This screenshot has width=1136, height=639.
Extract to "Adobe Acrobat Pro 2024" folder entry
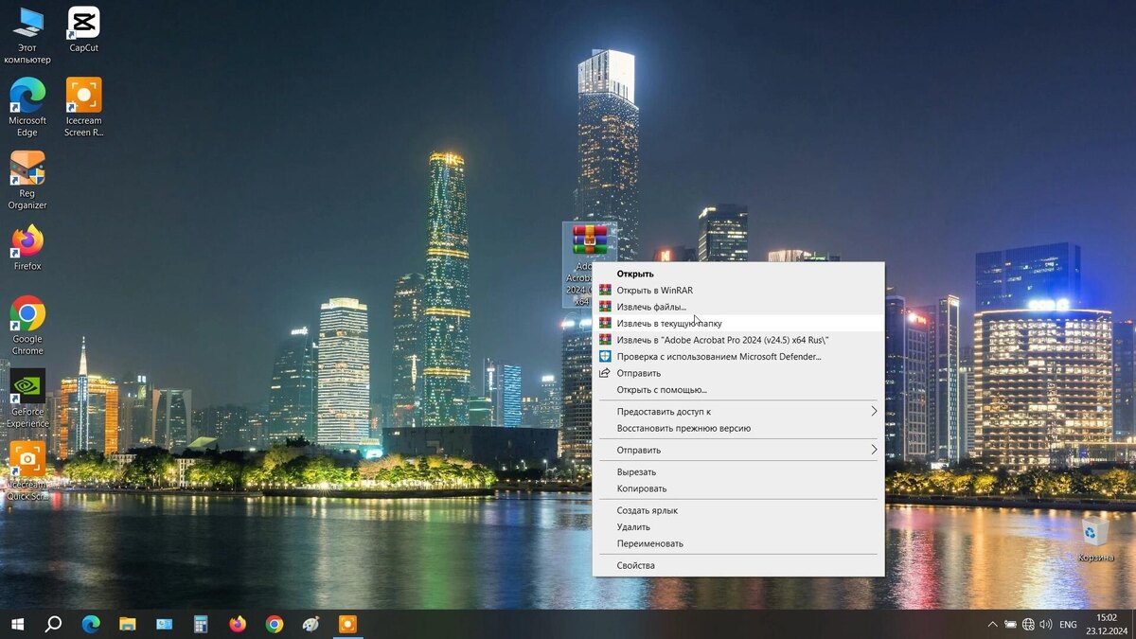point(738,340)
